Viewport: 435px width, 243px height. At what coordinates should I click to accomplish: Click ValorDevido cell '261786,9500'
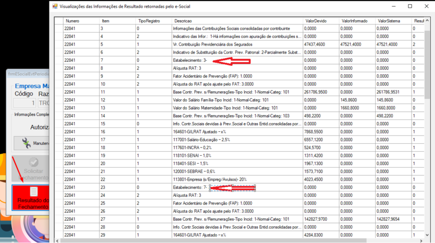321,92
